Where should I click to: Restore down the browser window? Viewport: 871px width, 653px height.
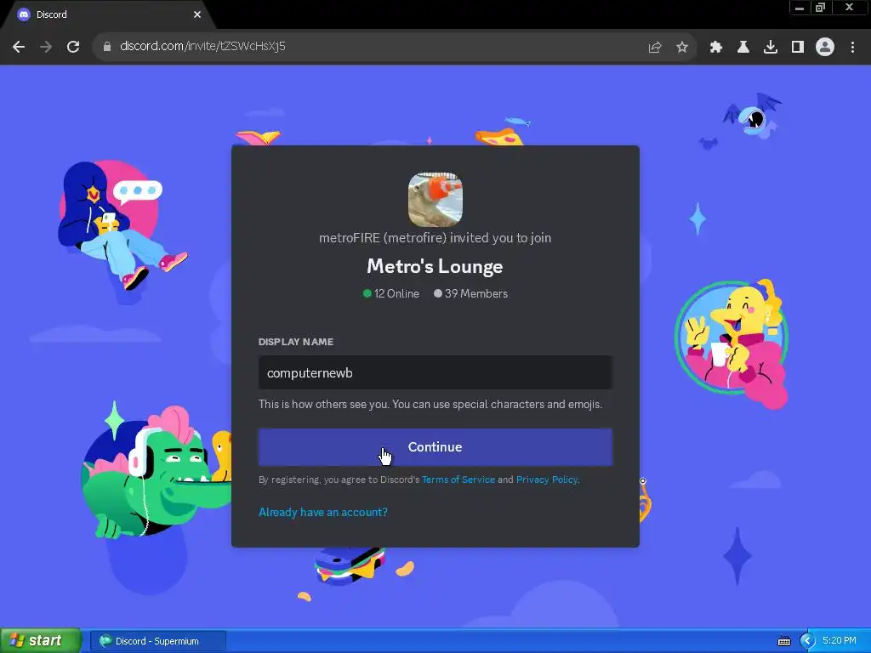point(820,8)
